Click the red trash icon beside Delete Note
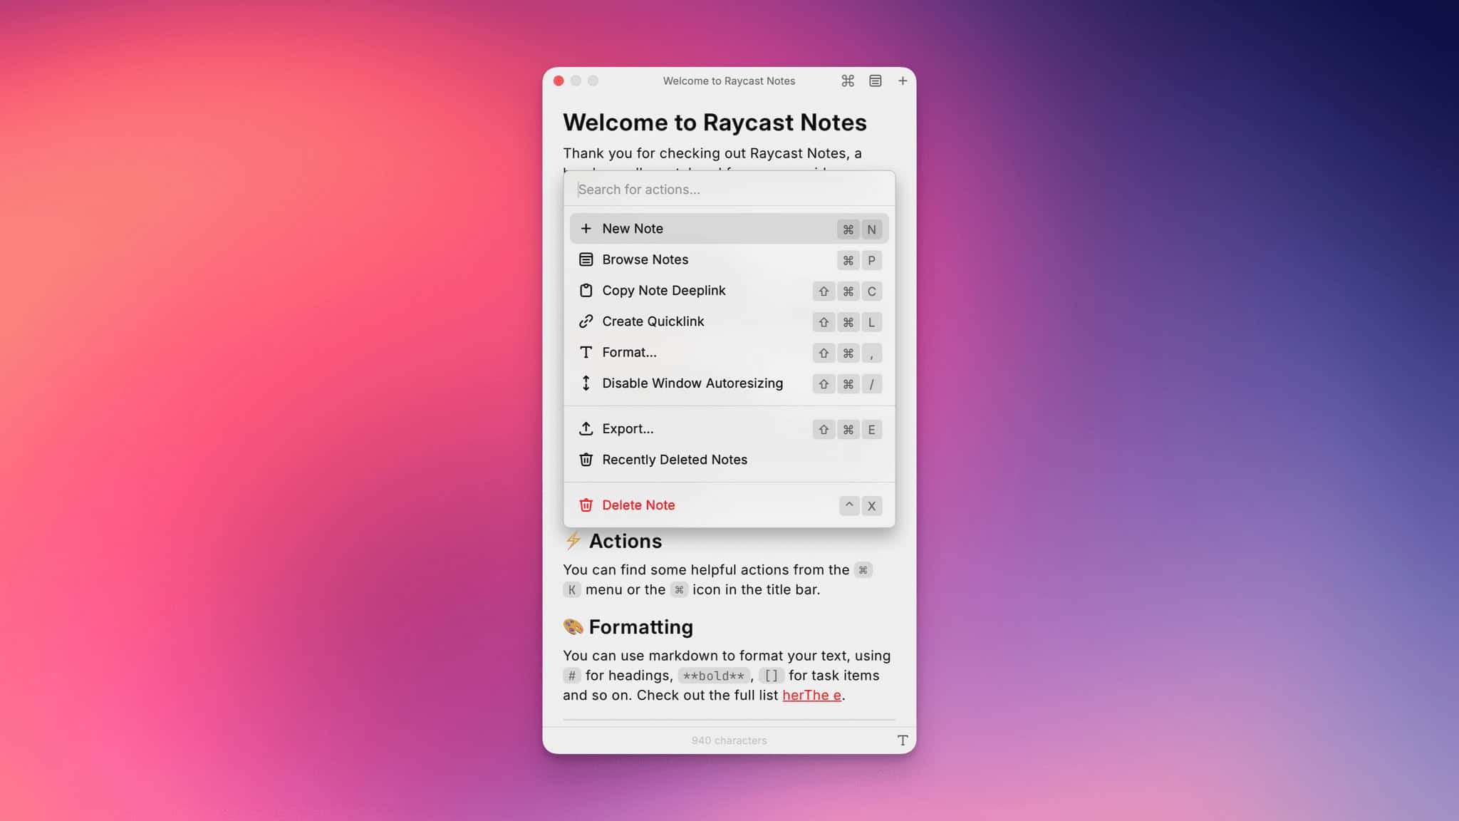Screen dimensions: 1459x821 point(586,505)
